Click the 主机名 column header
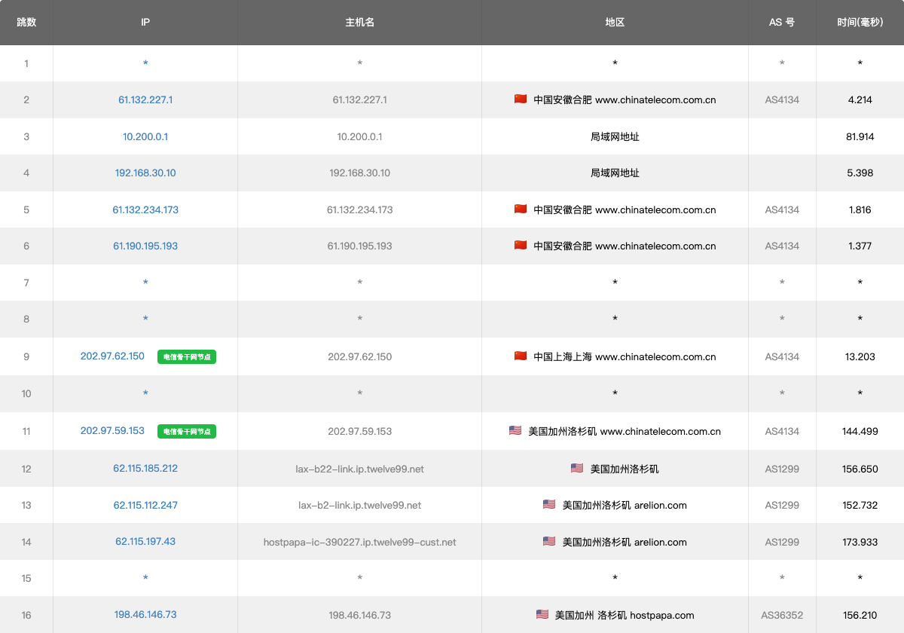 pos(359,23)
